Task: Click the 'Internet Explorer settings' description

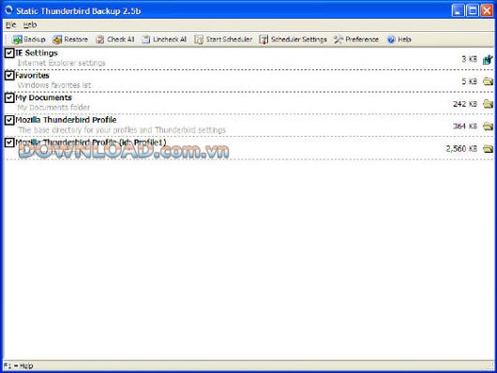Action: pos(61,63)
